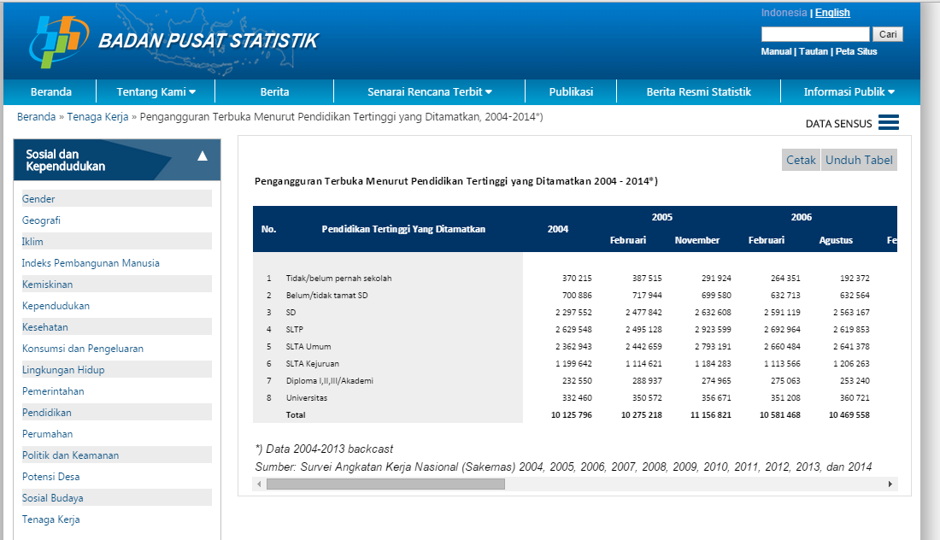940x540 pixels.
Task: Click the cell value 2 923 599
Action: [x=713, y=330]
